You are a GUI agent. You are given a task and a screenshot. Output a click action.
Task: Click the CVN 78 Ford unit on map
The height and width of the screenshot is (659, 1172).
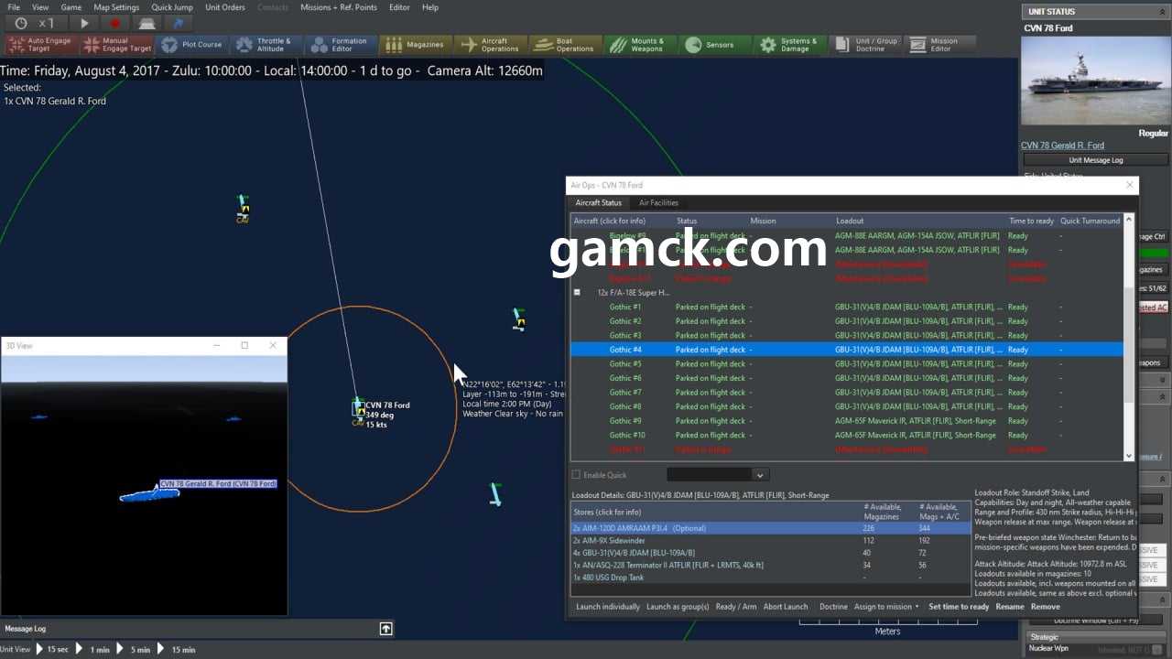tap(358, 409)
